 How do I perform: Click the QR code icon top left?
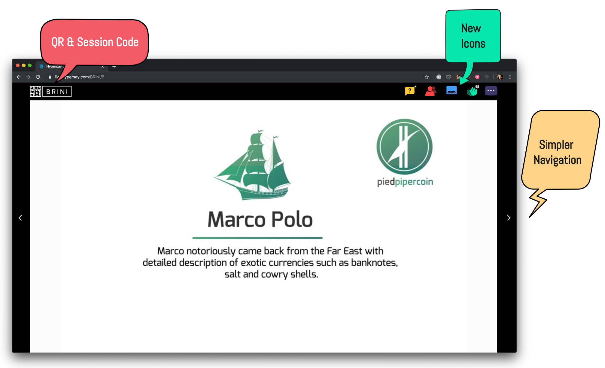click(36, 92)
